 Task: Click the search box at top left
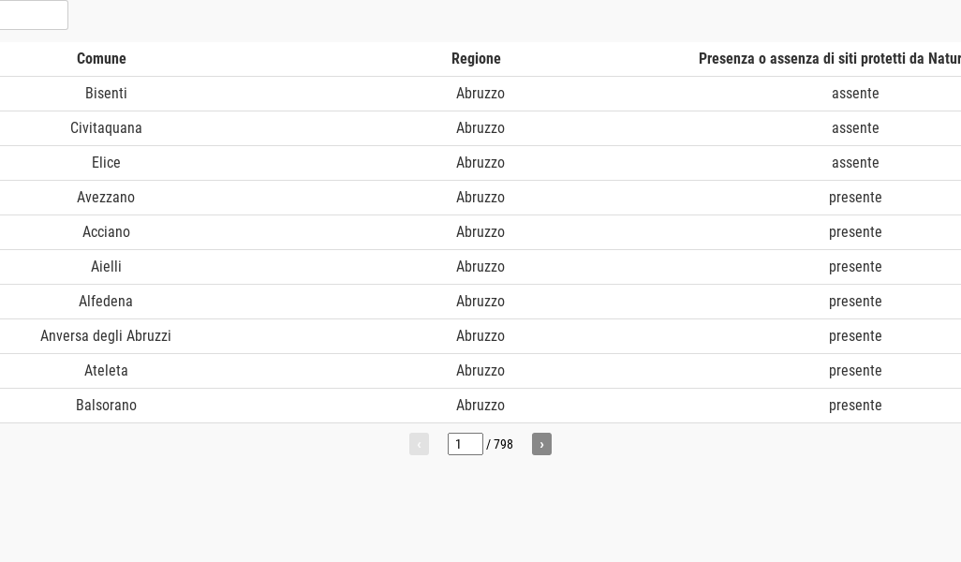[x=33, y=15]
